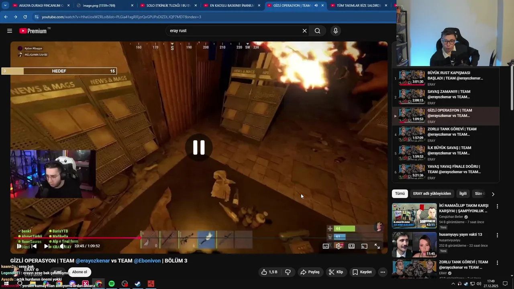514x289 pixels.
Task: Select İlgili filter chip
Action: point(463,193)
